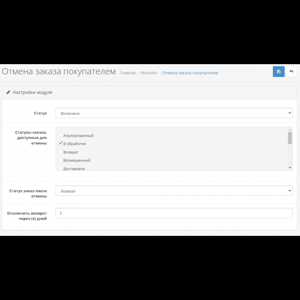Click the order statuses list scrollbar thumb
This screenshot has height=300, width=300.
[x=290, y=138]
